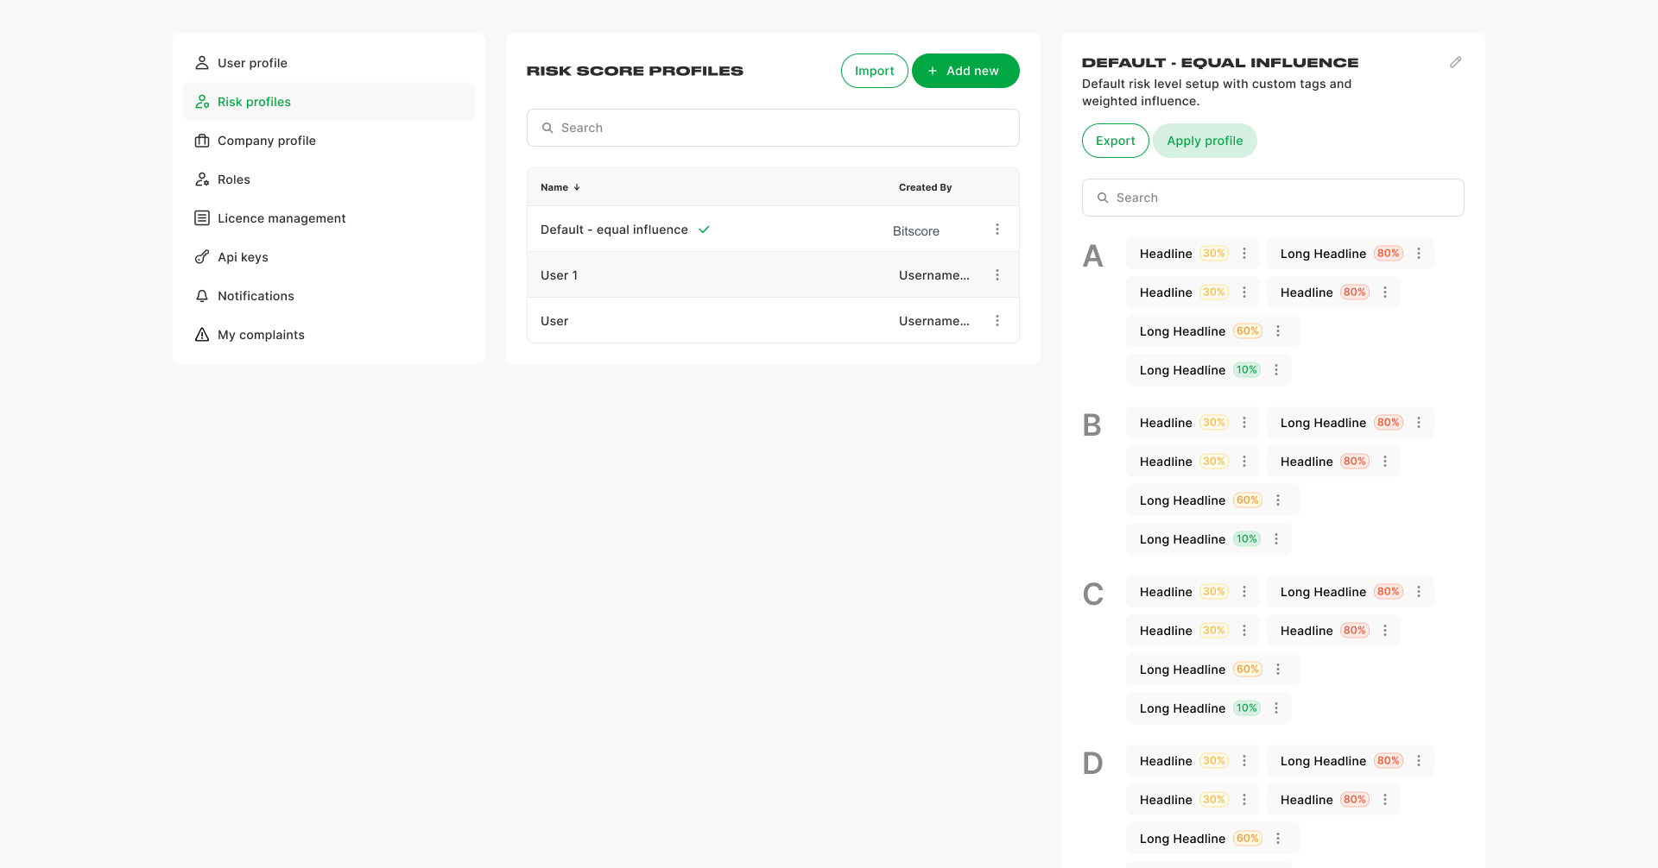Show Notifications settings
The width and height of the screenshot is (1658, 868).
[328, 296]
